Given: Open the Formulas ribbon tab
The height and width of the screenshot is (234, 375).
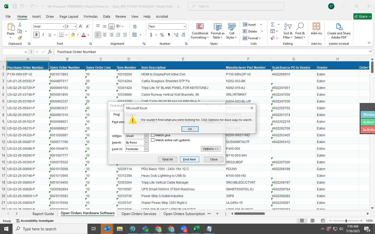Looking at the screenshot, I should point(91,16).
